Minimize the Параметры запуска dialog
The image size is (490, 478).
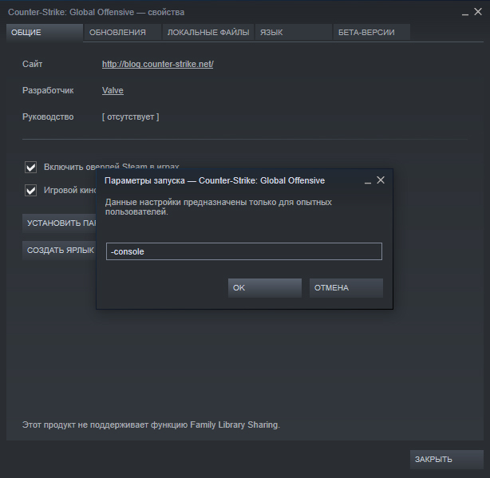[368, 181]
